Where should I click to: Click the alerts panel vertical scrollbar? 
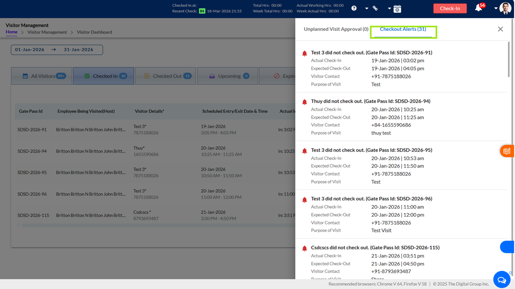(509, 59)
